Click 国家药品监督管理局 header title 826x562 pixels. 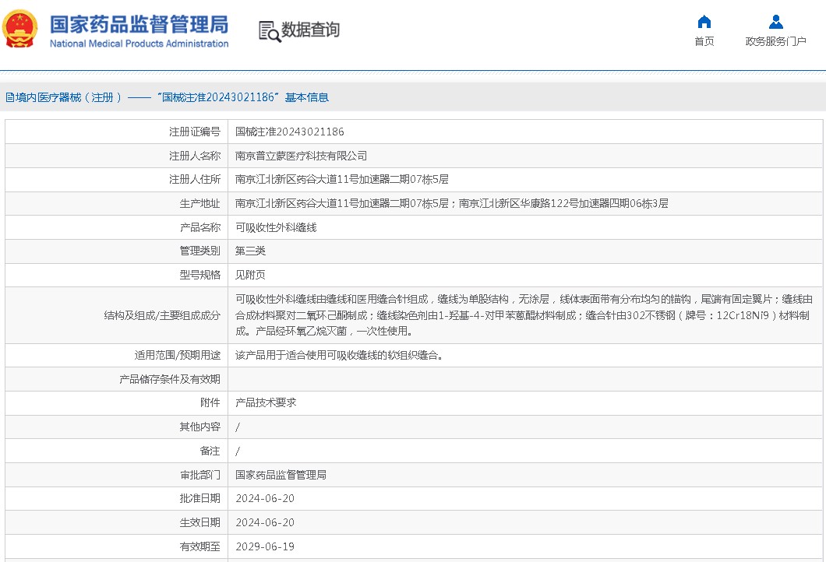point(139,24)
